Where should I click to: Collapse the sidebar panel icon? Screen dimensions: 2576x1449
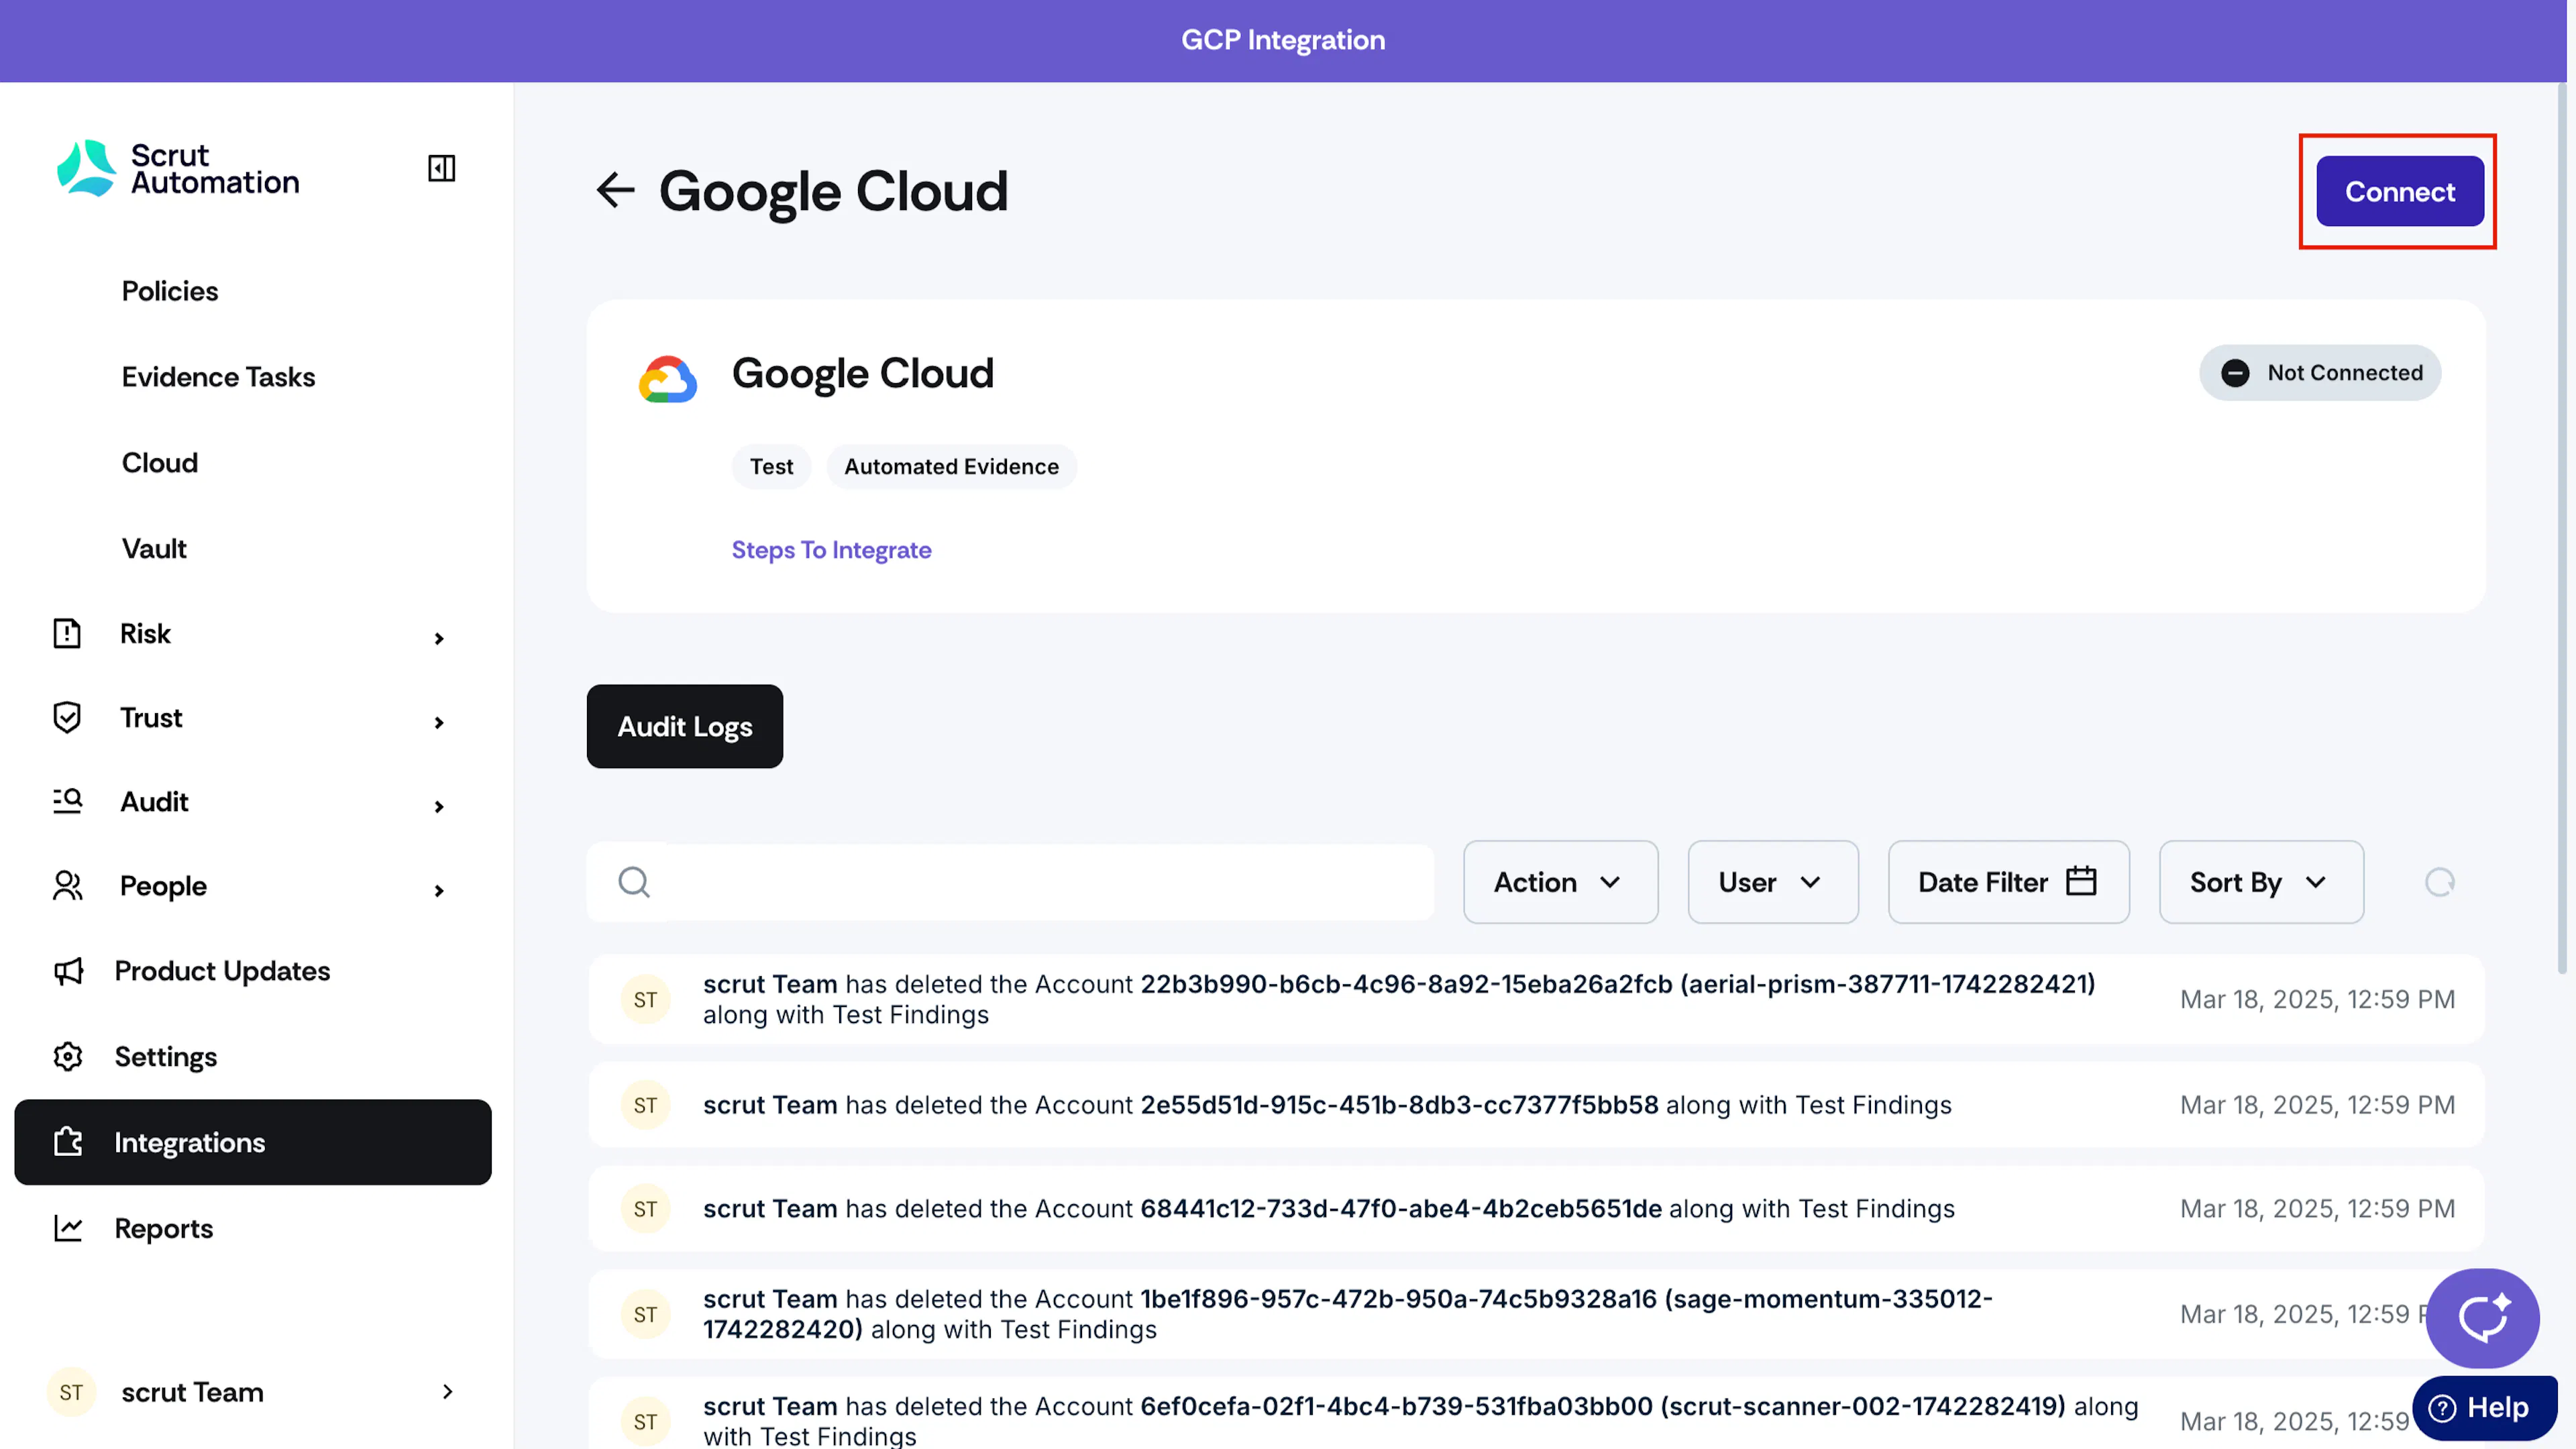441,168
